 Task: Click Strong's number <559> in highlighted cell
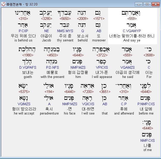point(132,19)
